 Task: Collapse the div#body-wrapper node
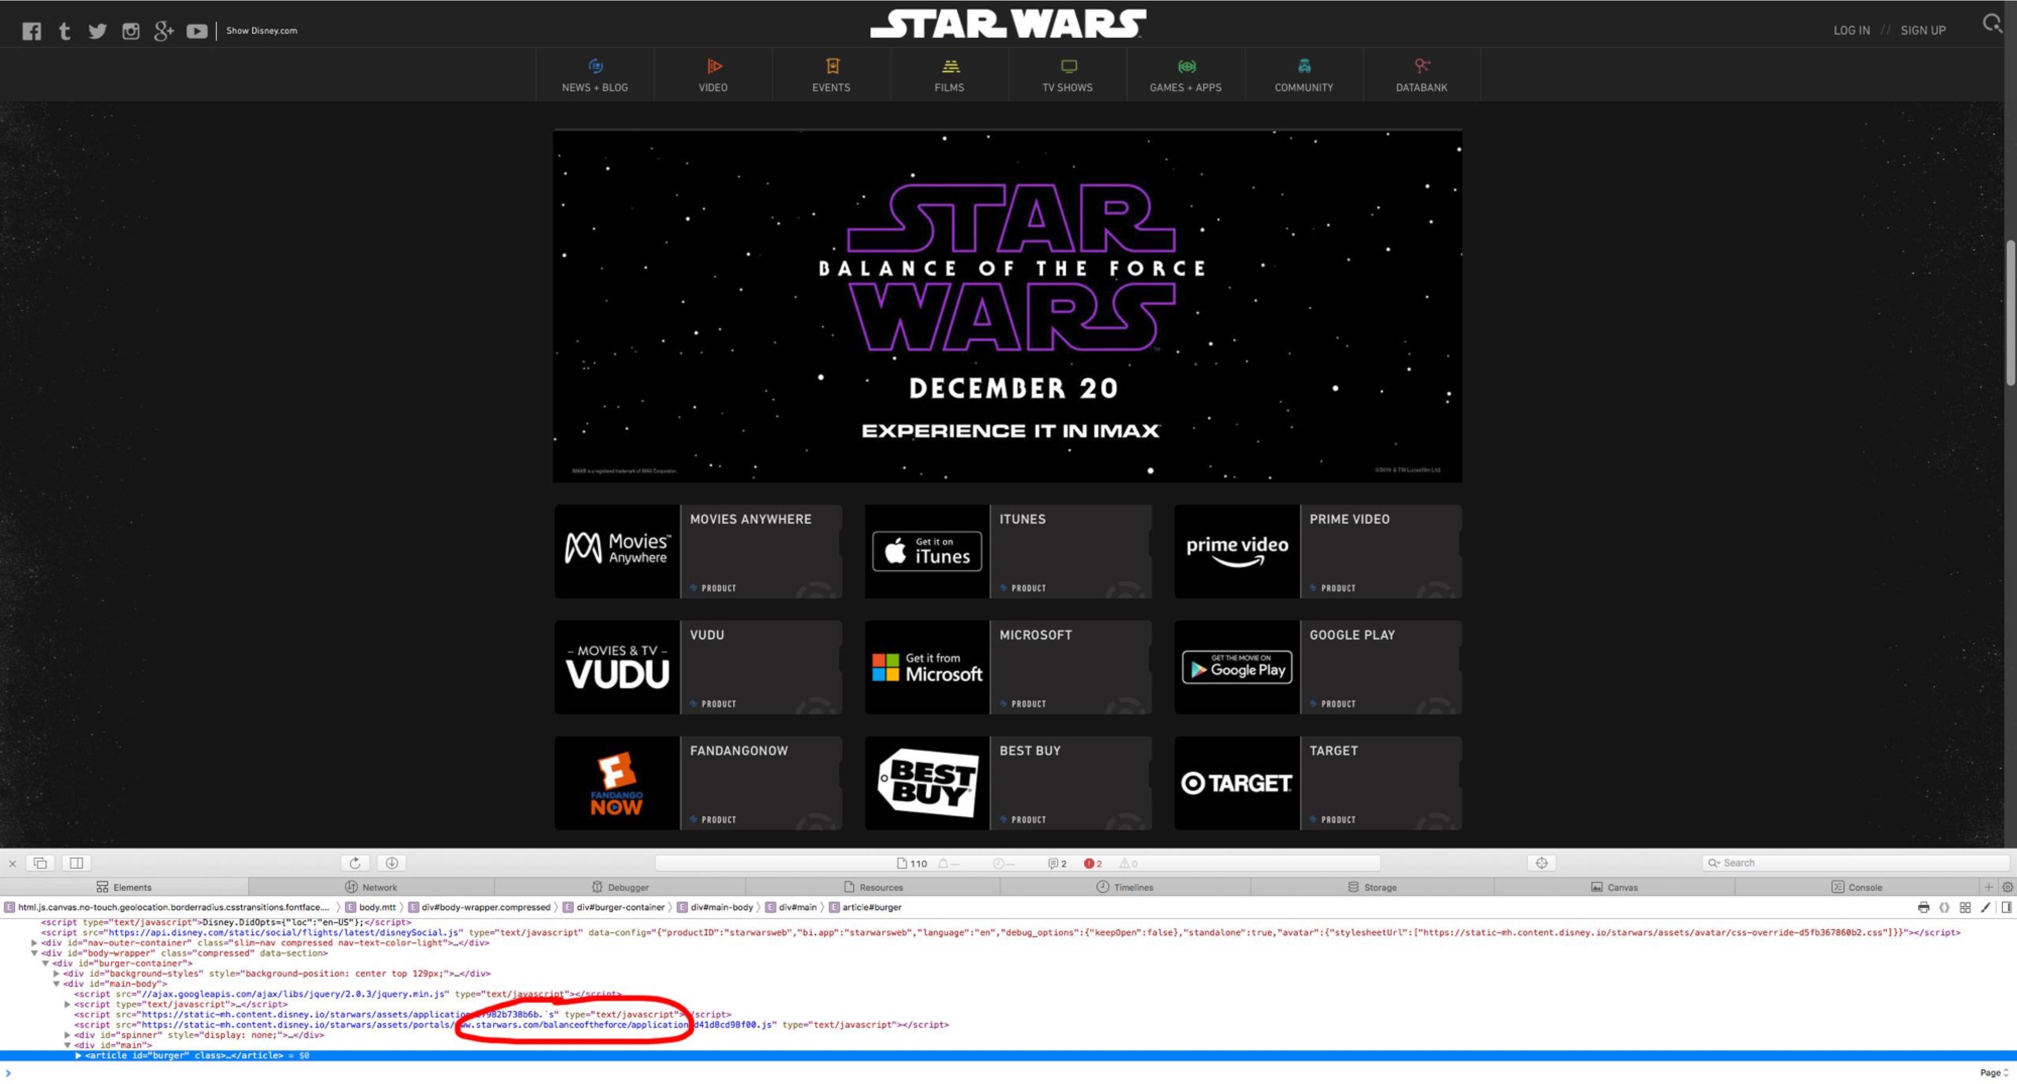tap(34, 953)
